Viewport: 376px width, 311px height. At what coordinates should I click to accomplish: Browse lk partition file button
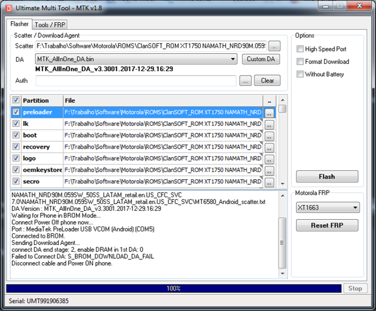pyautogui.click(x=269, y=124)
